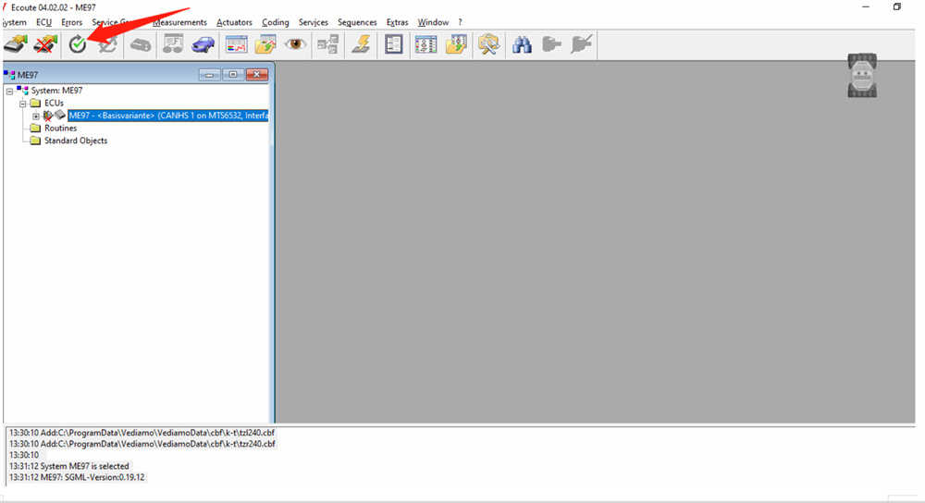Collapse the System: ME97 tree node

click(9, 91)
